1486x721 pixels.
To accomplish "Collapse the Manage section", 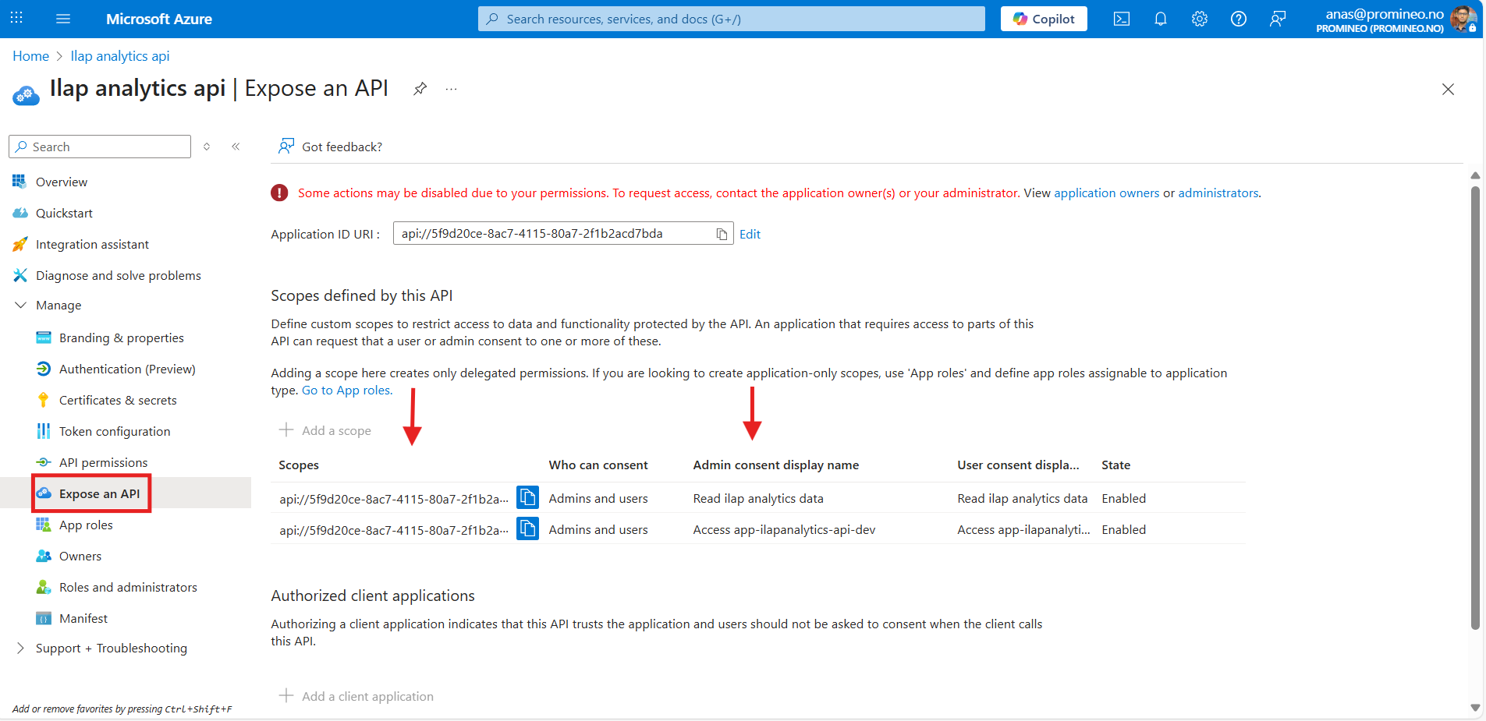I will (x=20, y=305).
